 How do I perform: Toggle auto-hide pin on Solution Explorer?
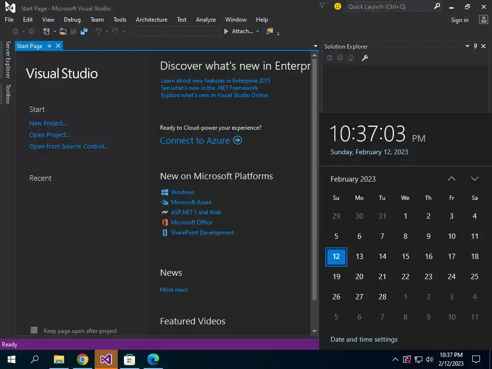coord(475,46)
